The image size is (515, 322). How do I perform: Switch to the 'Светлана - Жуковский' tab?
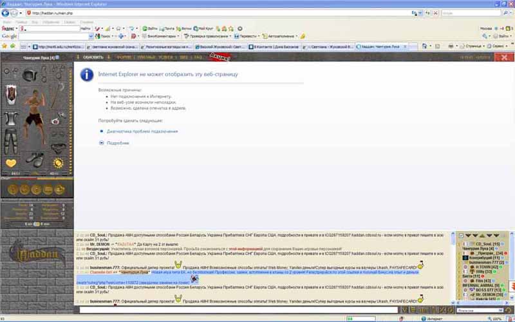pyautogui.click(x=328, y=46)
